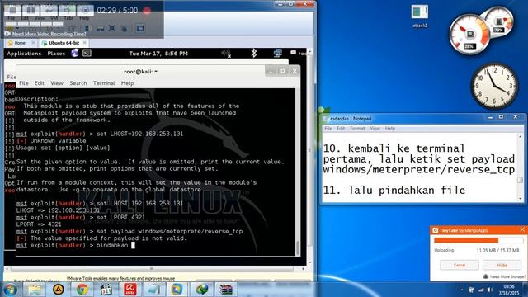
Task: Open the Terminal menu in terminal window
Action: 104,83
